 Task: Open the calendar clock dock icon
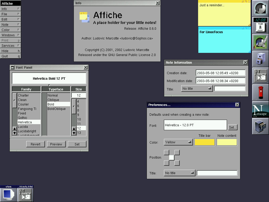pos(261,25)
